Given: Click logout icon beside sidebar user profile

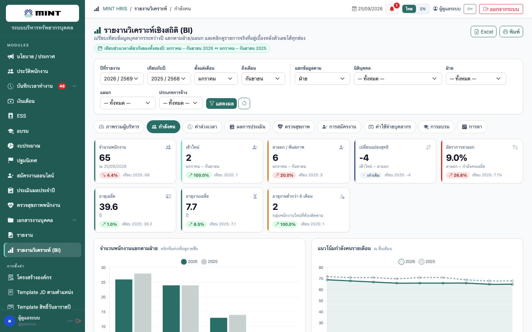Looking at the screenshot, I should pyautogui.click(x=78, y=321).
